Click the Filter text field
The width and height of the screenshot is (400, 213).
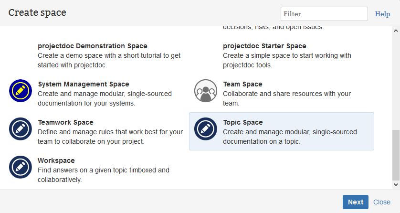pyautogui.click(x=324, y=14)
